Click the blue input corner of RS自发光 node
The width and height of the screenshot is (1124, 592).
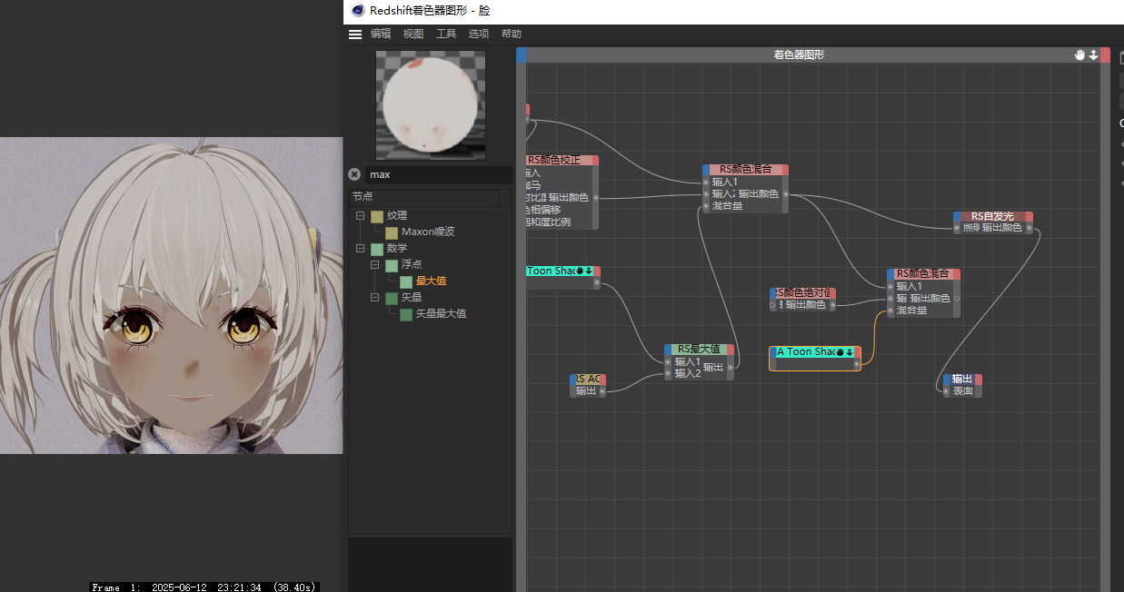pyautogui.click(x=958, y=216)
